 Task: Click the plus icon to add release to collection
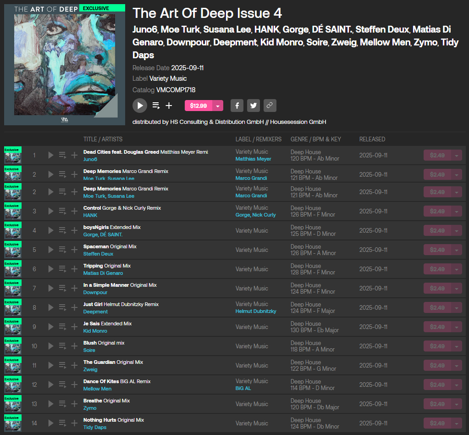click(x=169, y=106)
